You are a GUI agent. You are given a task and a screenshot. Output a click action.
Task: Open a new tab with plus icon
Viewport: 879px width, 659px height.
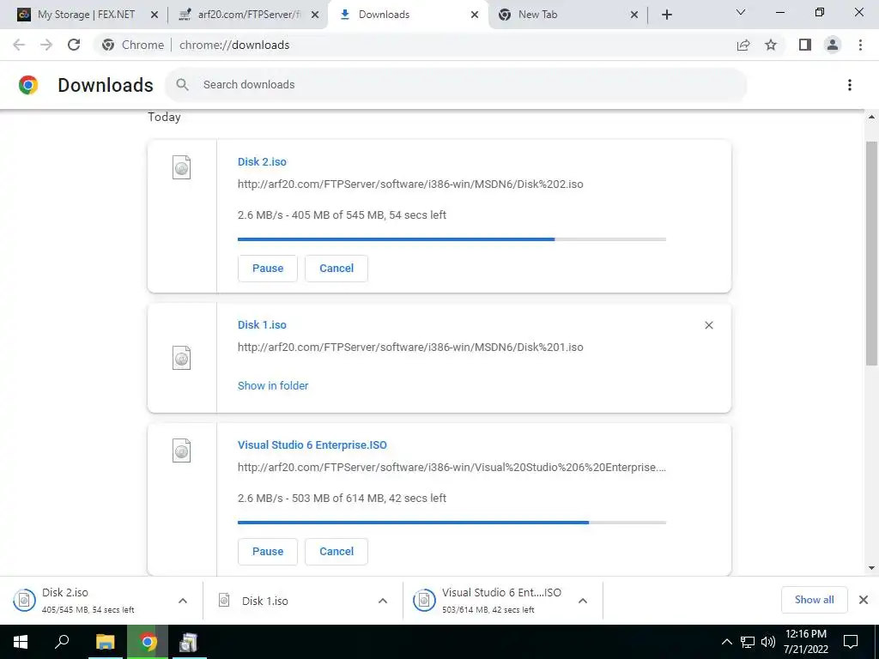click(666, 15)
